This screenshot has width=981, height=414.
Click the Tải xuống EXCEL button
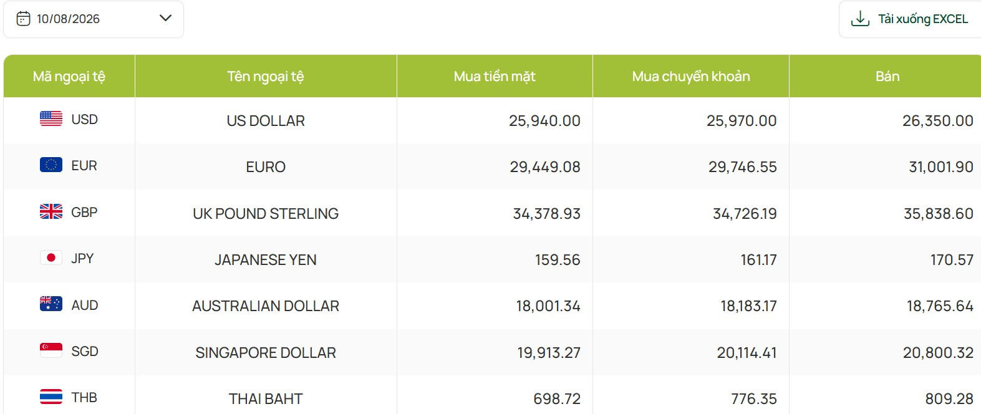[x=910, y=19]
